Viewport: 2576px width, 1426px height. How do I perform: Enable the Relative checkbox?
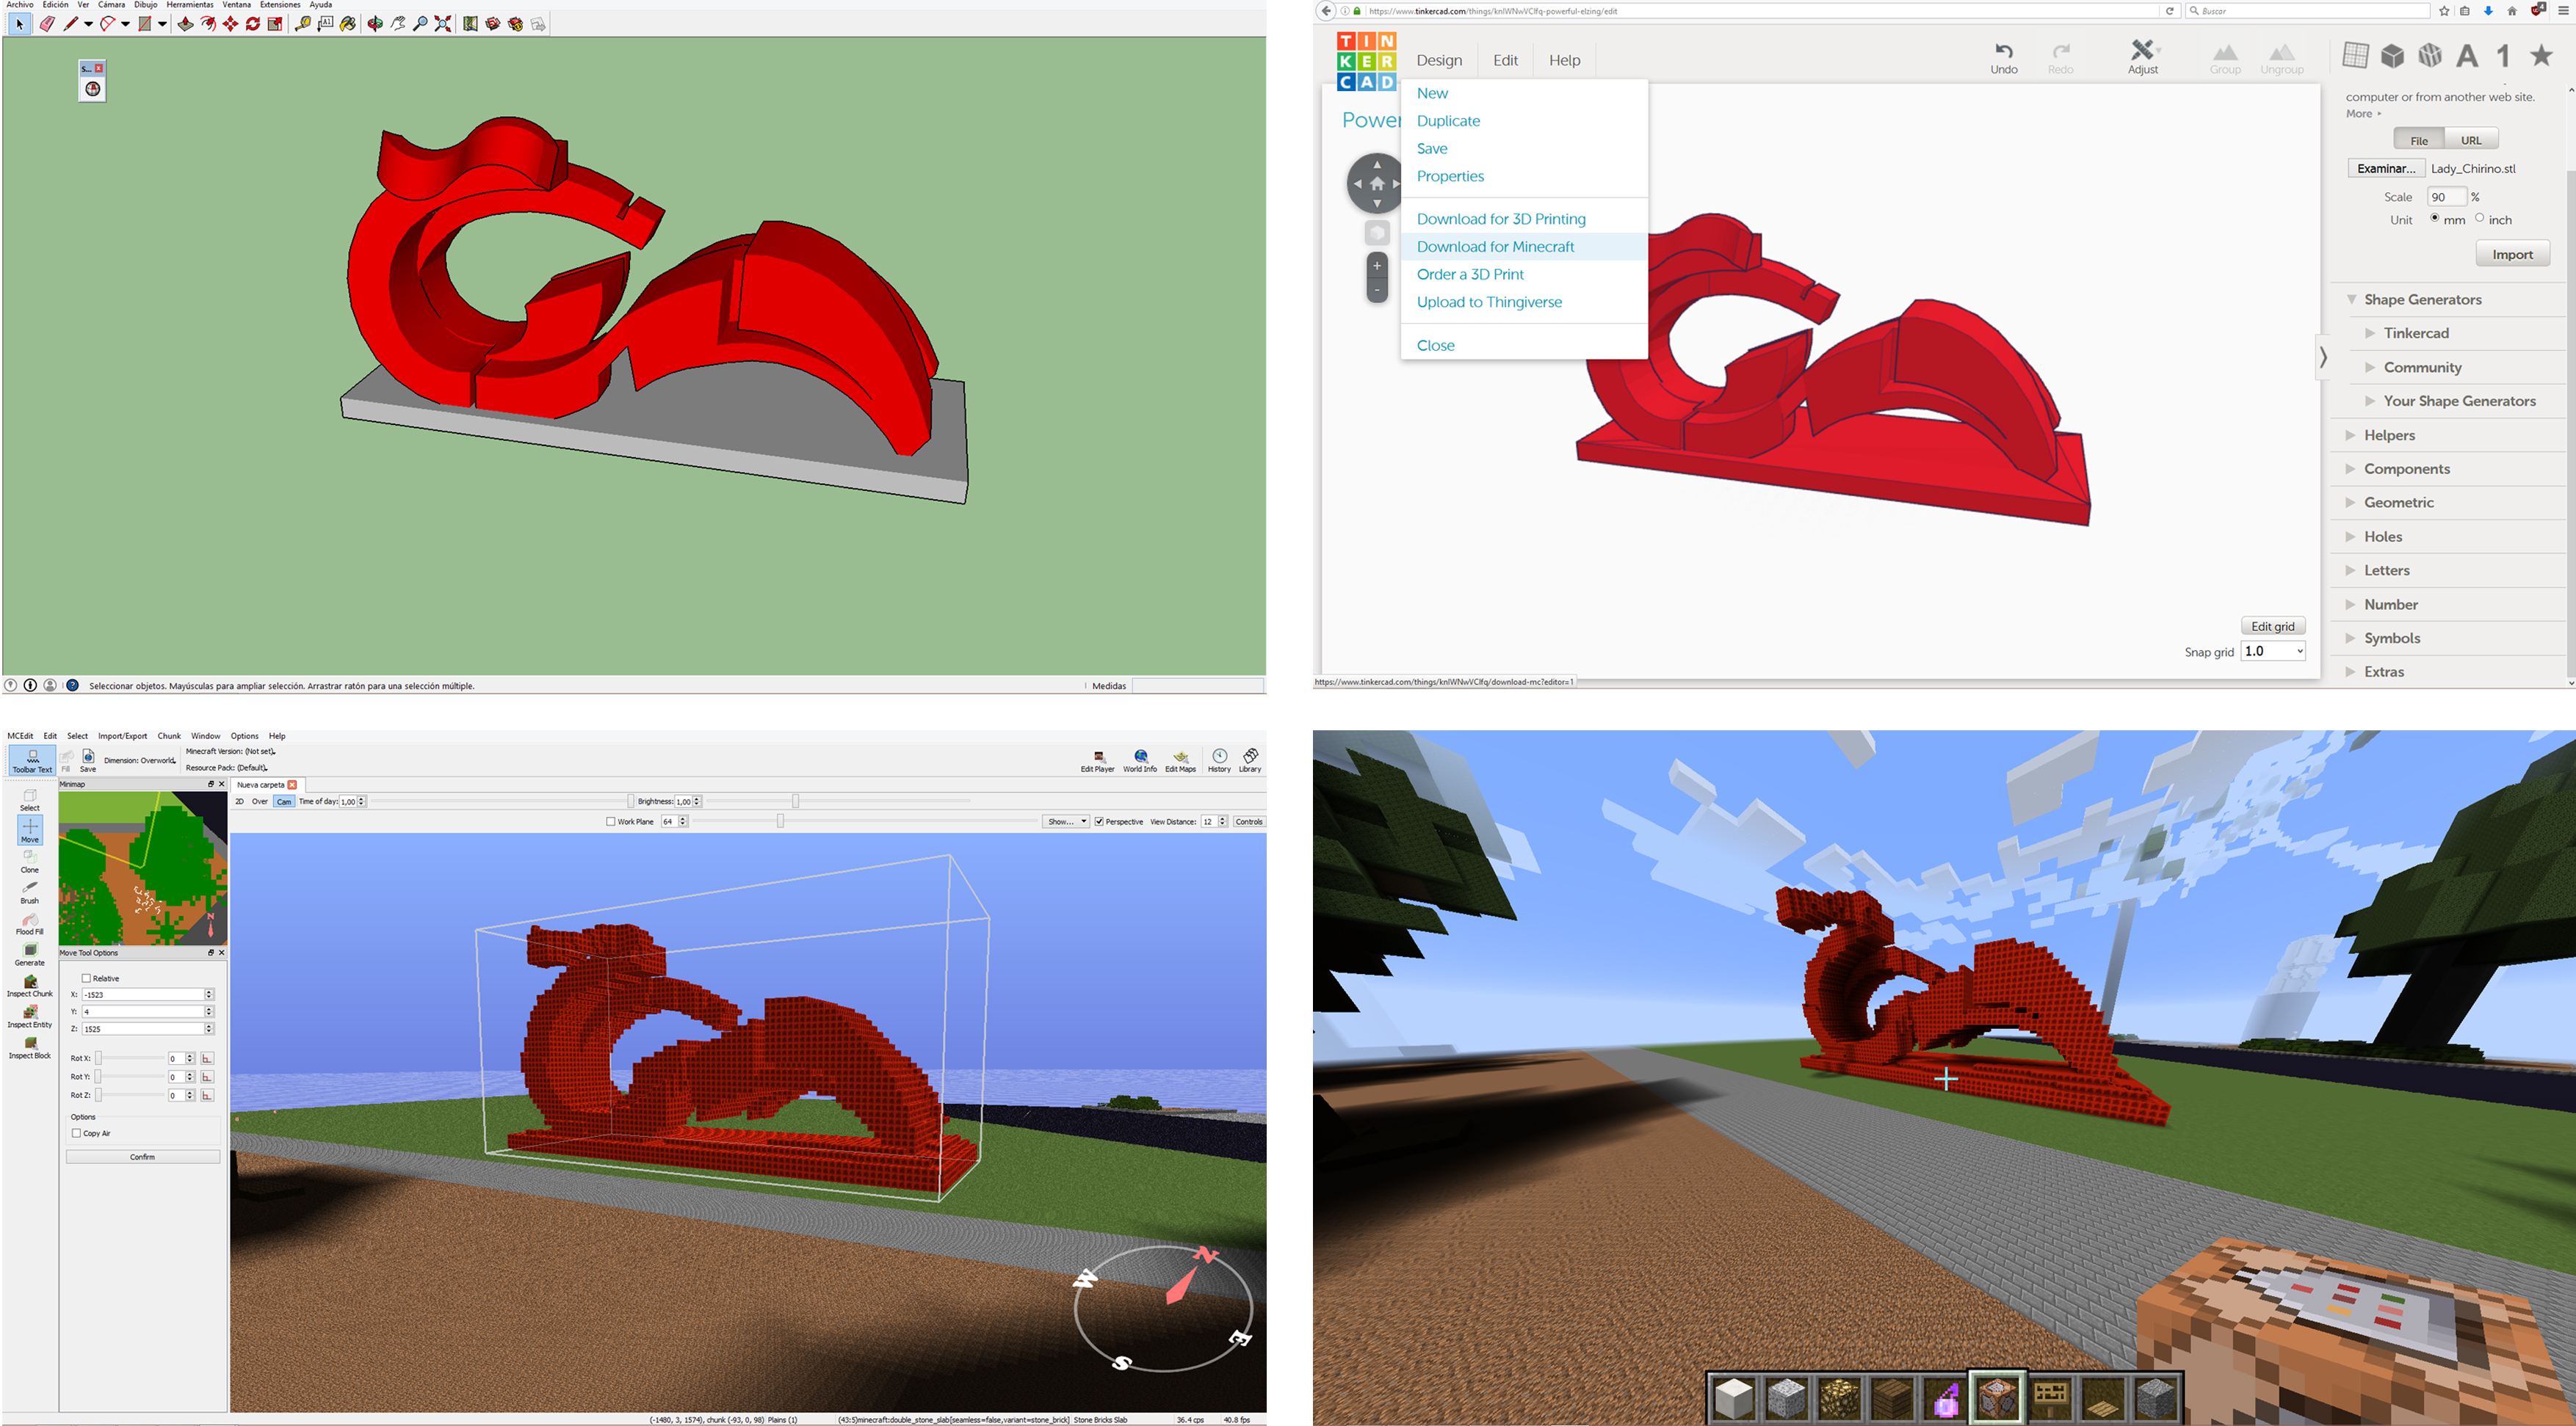[86, 978]
